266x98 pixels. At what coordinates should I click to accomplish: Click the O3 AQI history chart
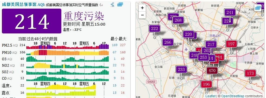(x=68, y=59)
